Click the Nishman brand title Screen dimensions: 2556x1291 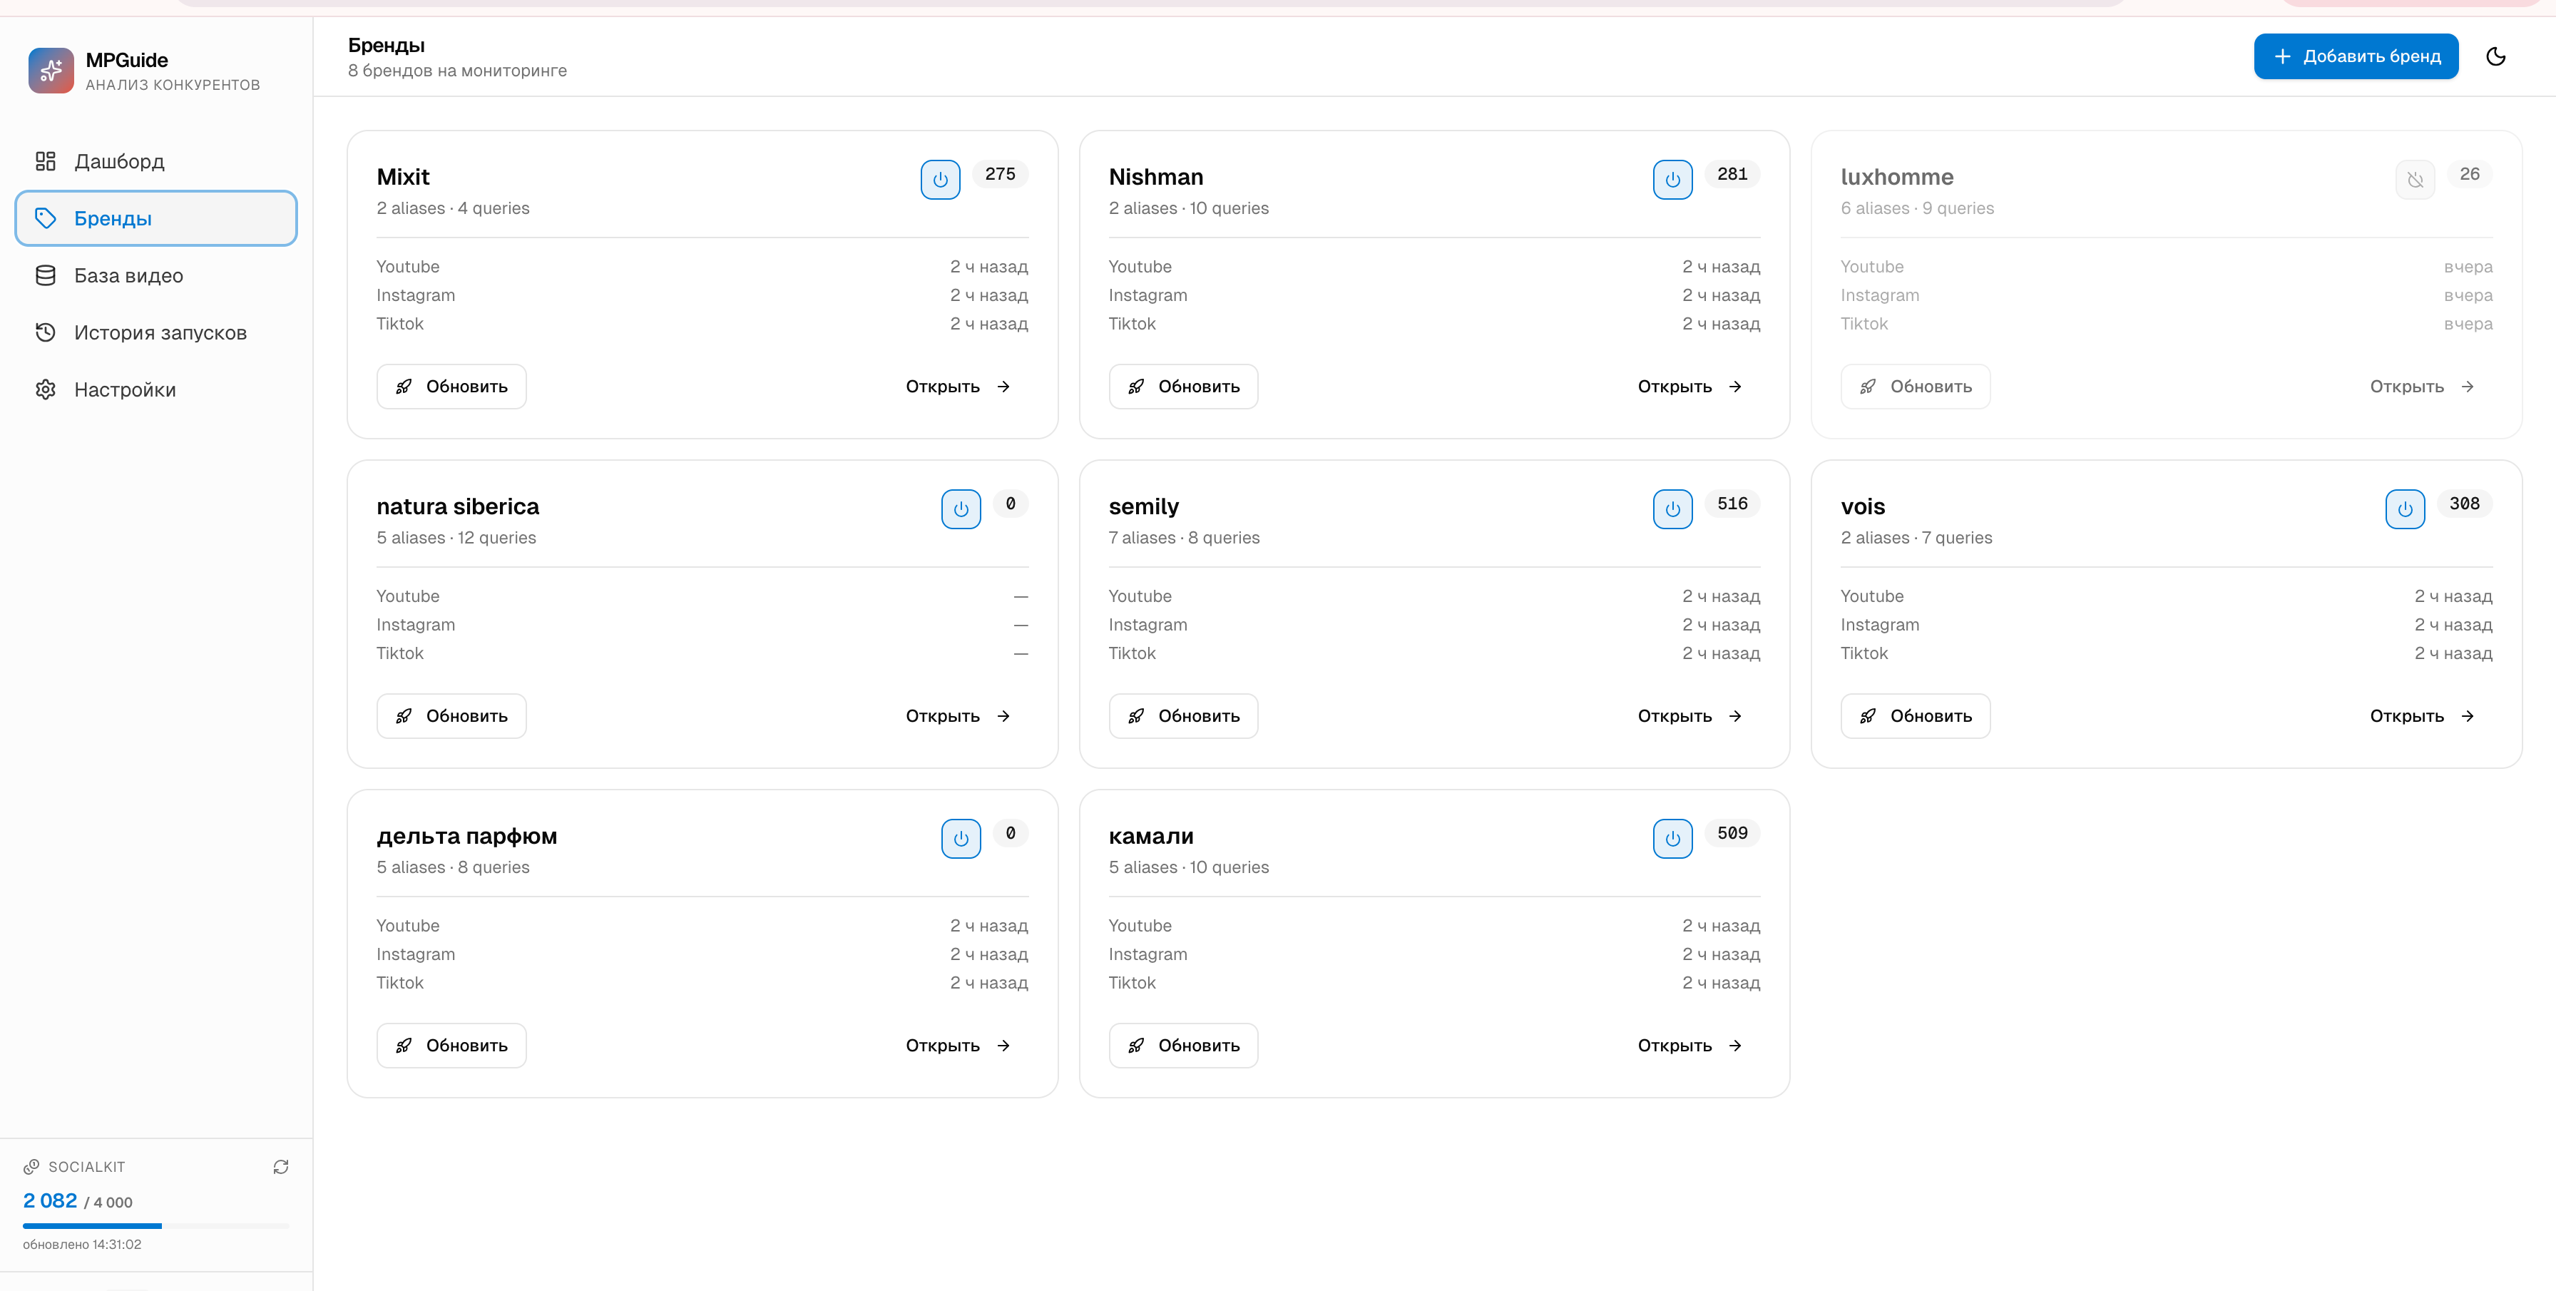[1156, 177]
